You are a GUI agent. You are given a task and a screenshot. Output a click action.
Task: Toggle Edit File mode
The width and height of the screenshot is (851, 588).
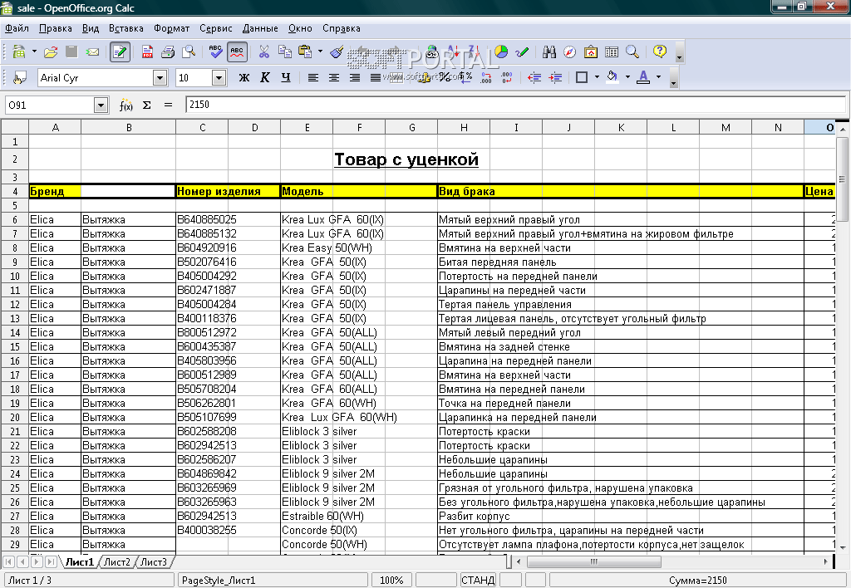click(120, 51)
